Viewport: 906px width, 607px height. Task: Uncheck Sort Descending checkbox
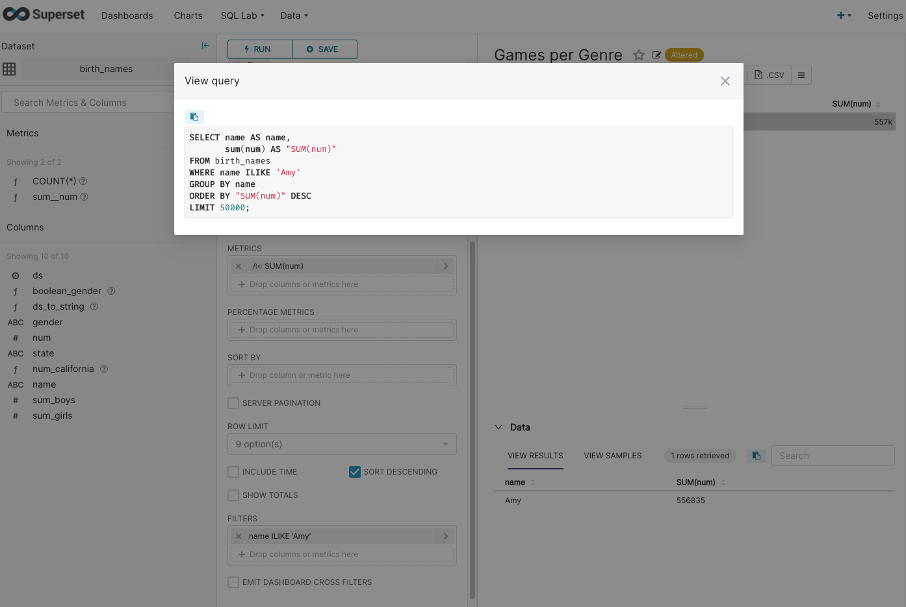(355, 472)
